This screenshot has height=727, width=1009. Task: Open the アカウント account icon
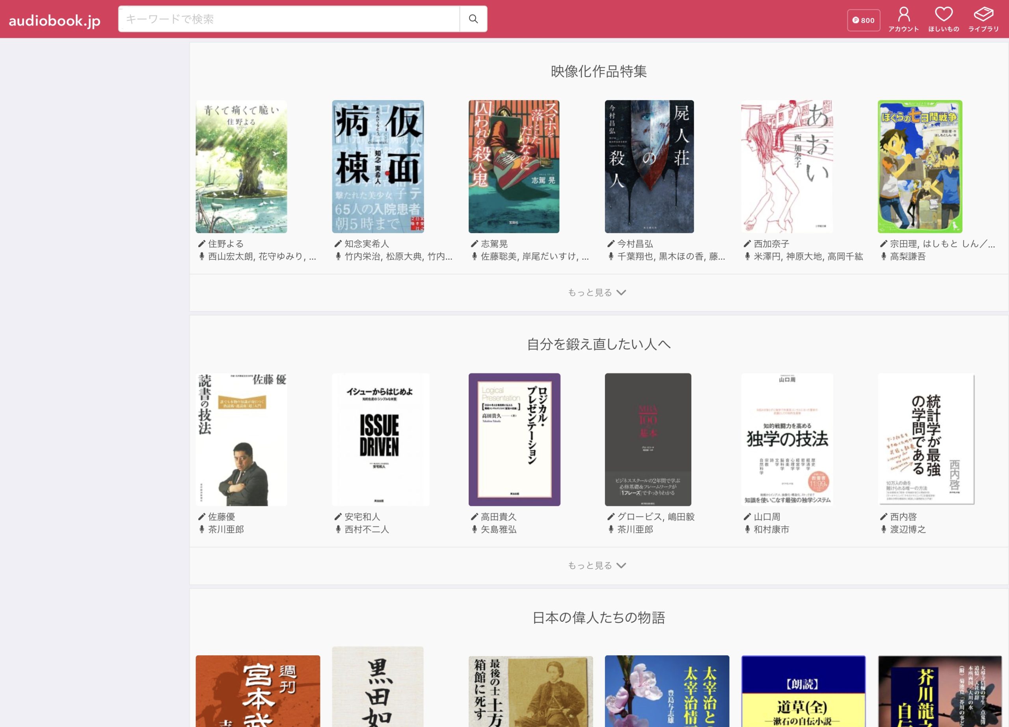tap(903, 20)
